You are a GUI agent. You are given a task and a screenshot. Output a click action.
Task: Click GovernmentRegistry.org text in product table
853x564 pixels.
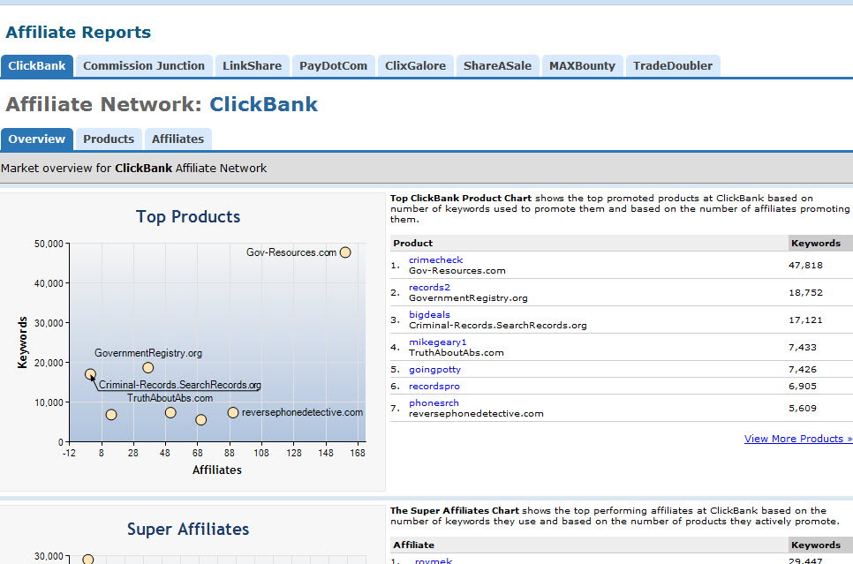coord(468,298)
